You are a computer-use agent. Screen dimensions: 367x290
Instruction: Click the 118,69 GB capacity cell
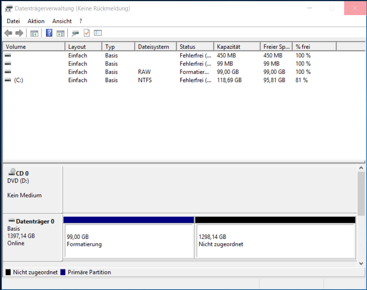coord(229,80)
